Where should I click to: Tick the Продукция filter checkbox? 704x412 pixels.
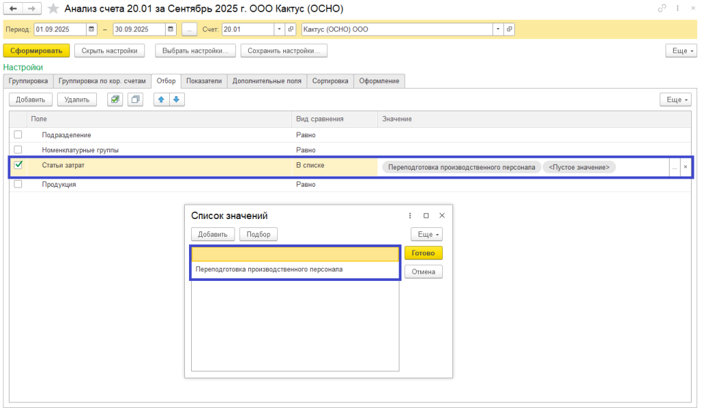(19, 184)
